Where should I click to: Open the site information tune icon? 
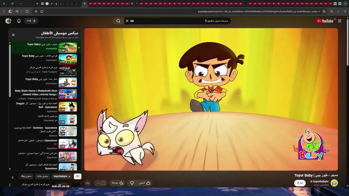tap(324, 11)
